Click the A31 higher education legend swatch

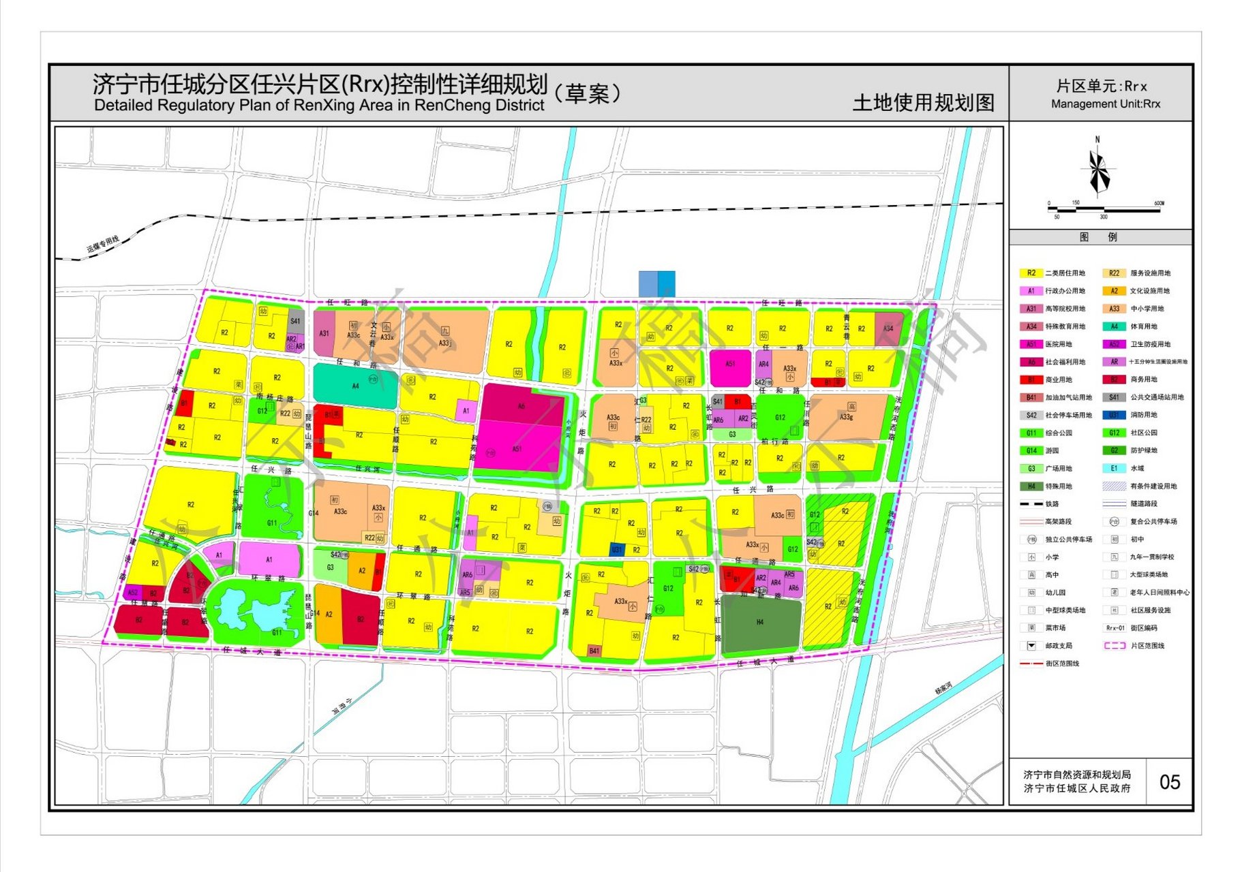1031,309
